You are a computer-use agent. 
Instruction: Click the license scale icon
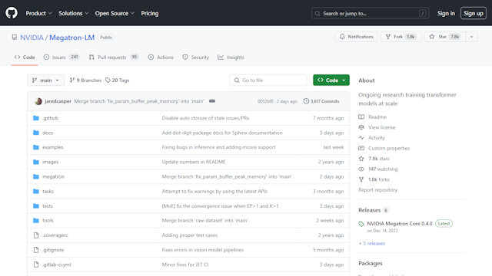click(x=361, y=127)
